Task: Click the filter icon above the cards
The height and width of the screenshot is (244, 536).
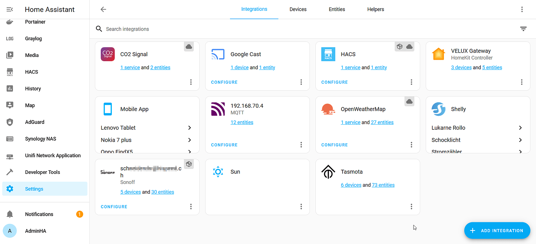Action: pyautogui.click(x=523, y=29)
